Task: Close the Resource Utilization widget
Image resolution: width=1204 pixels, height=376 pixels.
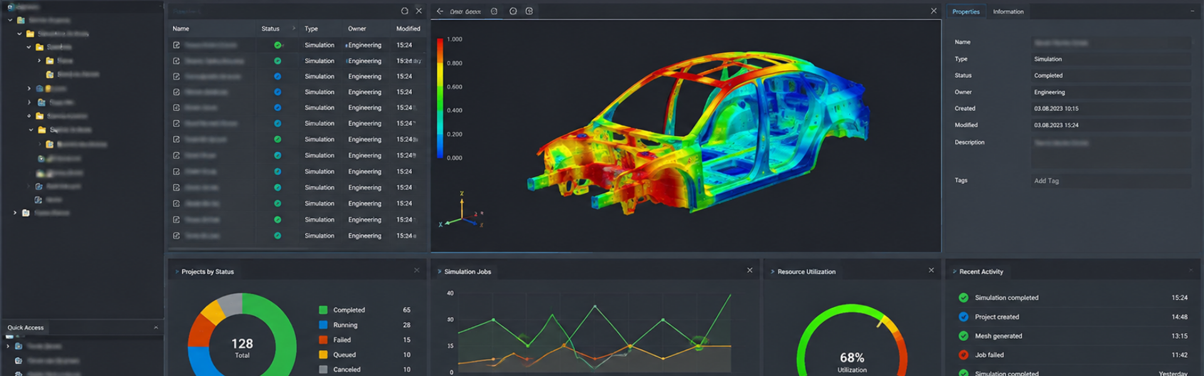Action: click(x=931, y=271)
